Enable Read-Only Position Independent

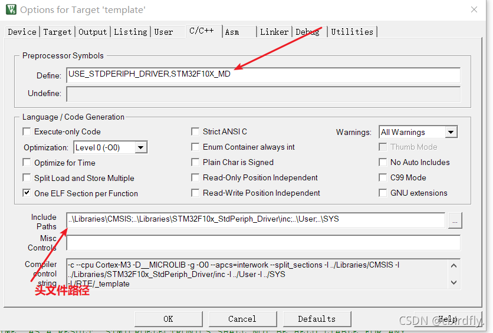click(195, 177)
